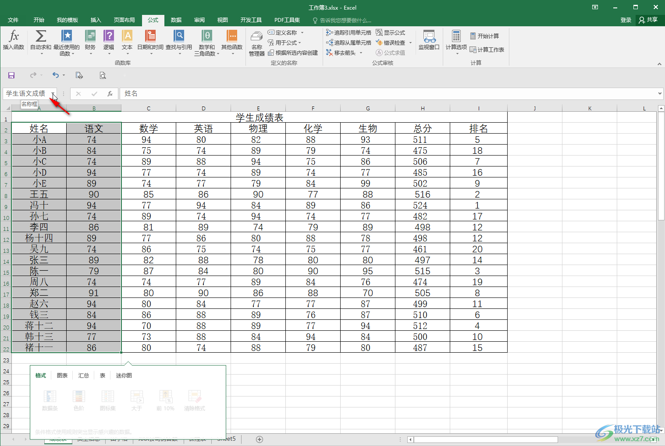Screen dimensions: 665x446
Task: Select Top 10% (前 10%) in quick analysis
Action: [166, 400]
